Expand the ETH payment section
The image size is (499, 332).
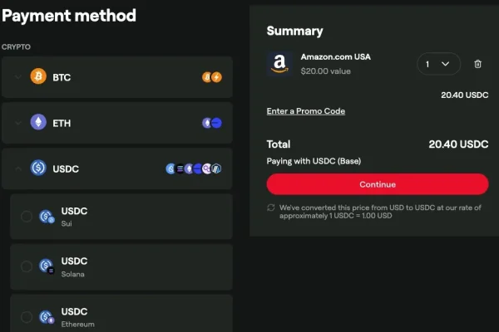[x=18, y=123]
